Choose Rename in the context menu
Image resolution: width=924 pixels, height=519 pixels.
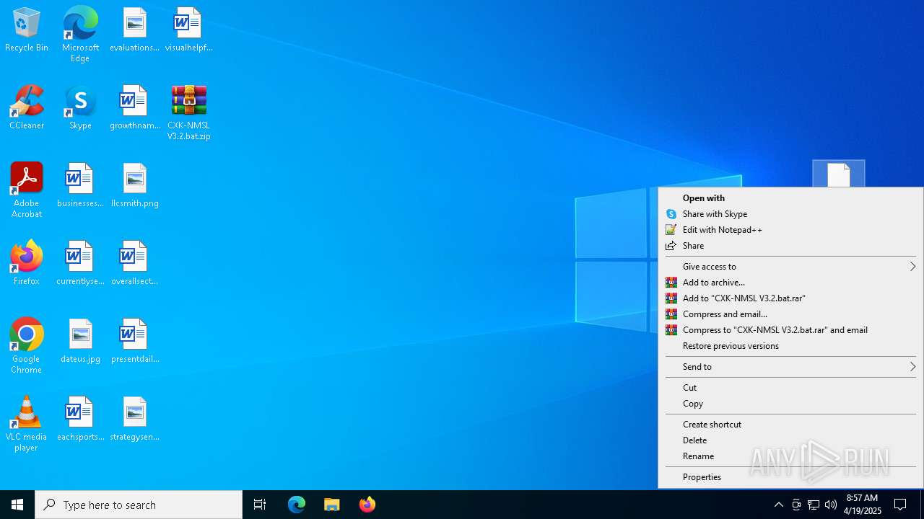coord(790,456)
